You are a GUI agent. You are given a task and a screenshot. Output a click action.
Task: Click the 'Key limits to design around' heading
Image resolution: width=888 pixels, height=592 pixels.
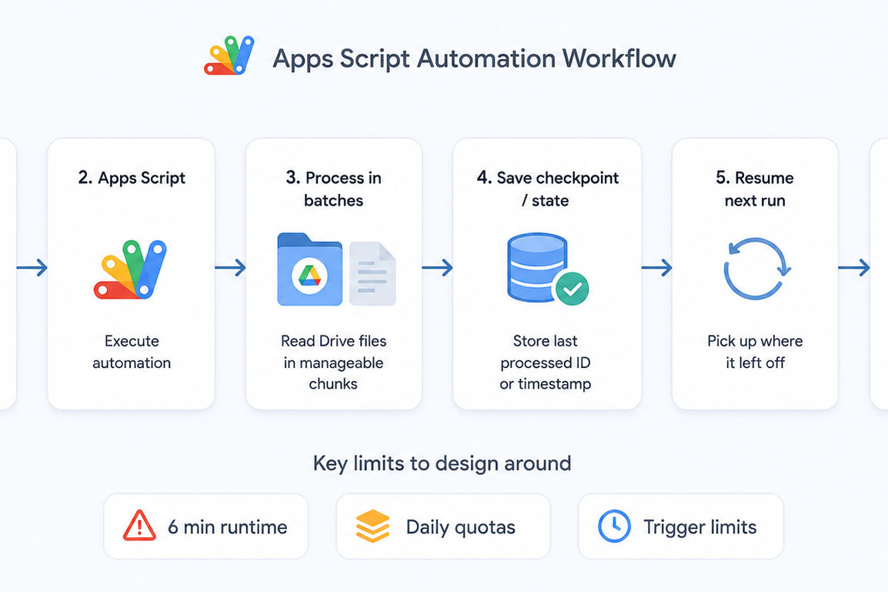pyautogui.click(x=442, y=463)
